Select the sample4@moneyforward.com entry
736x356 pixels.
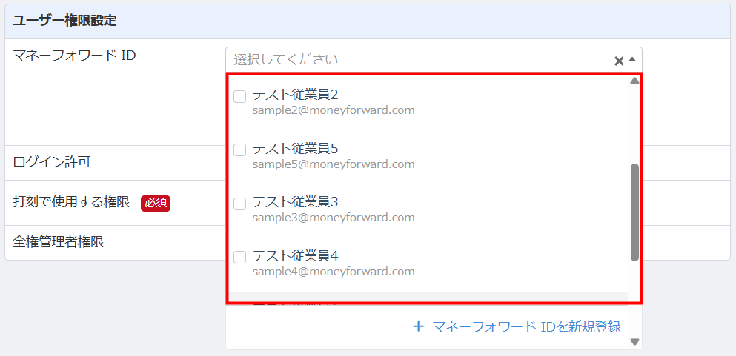(333, 272)
